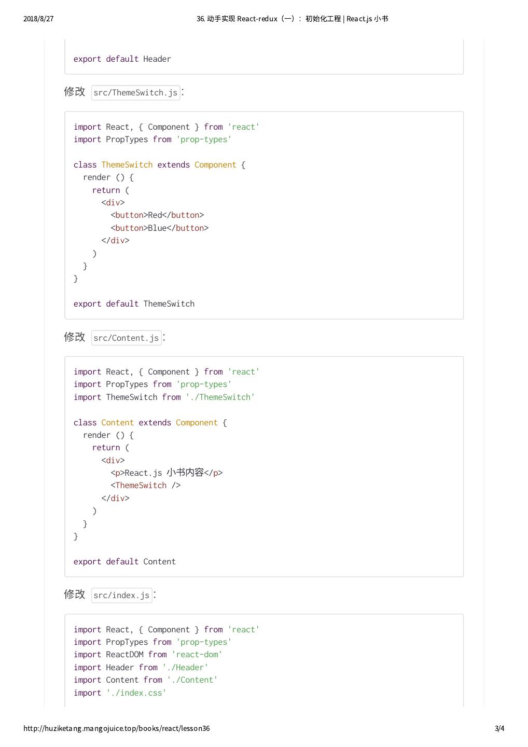Click the '<ThemeSwitch />' JSX line
This screenshot has height=747, width=528.
[x=145, y=486]
